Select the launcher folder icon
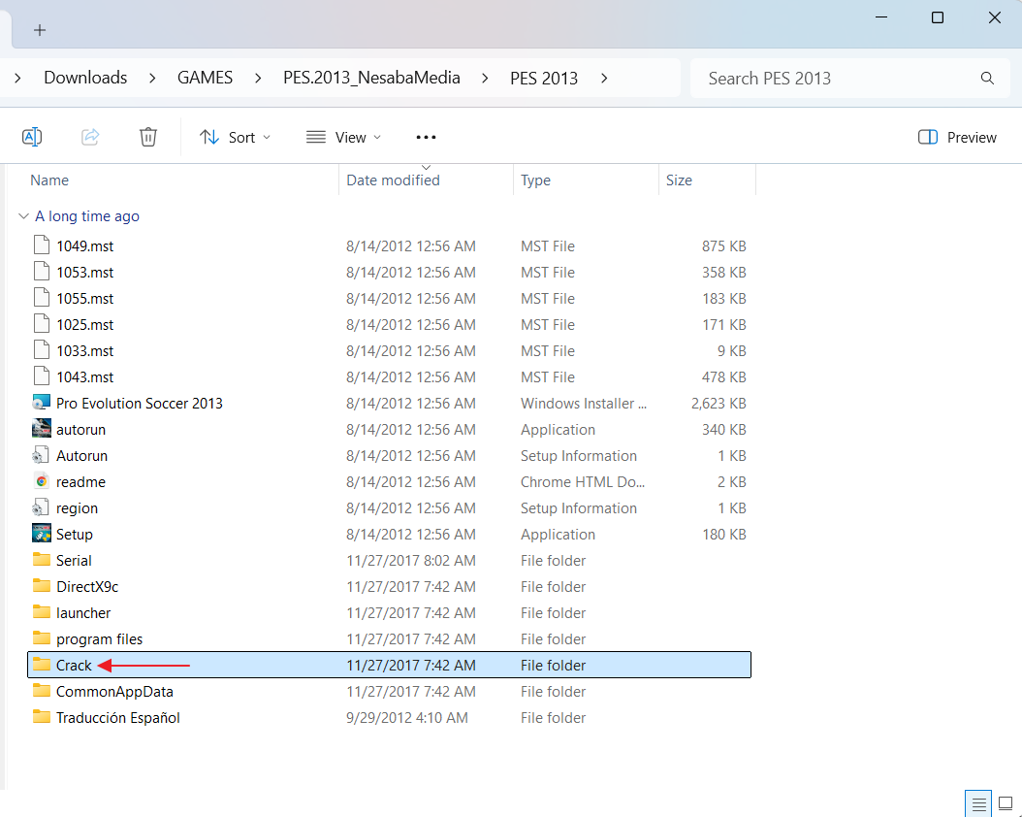 coord(42,611)
